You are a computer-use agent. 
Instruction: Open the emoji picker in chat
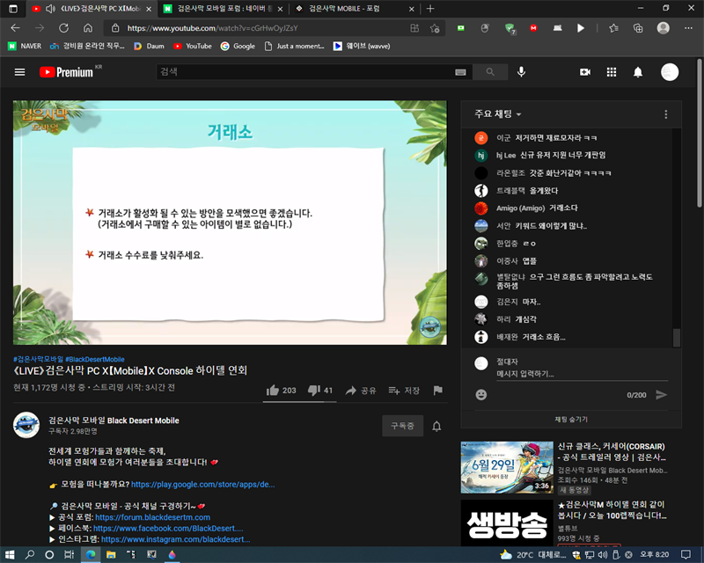coord(481,395)
